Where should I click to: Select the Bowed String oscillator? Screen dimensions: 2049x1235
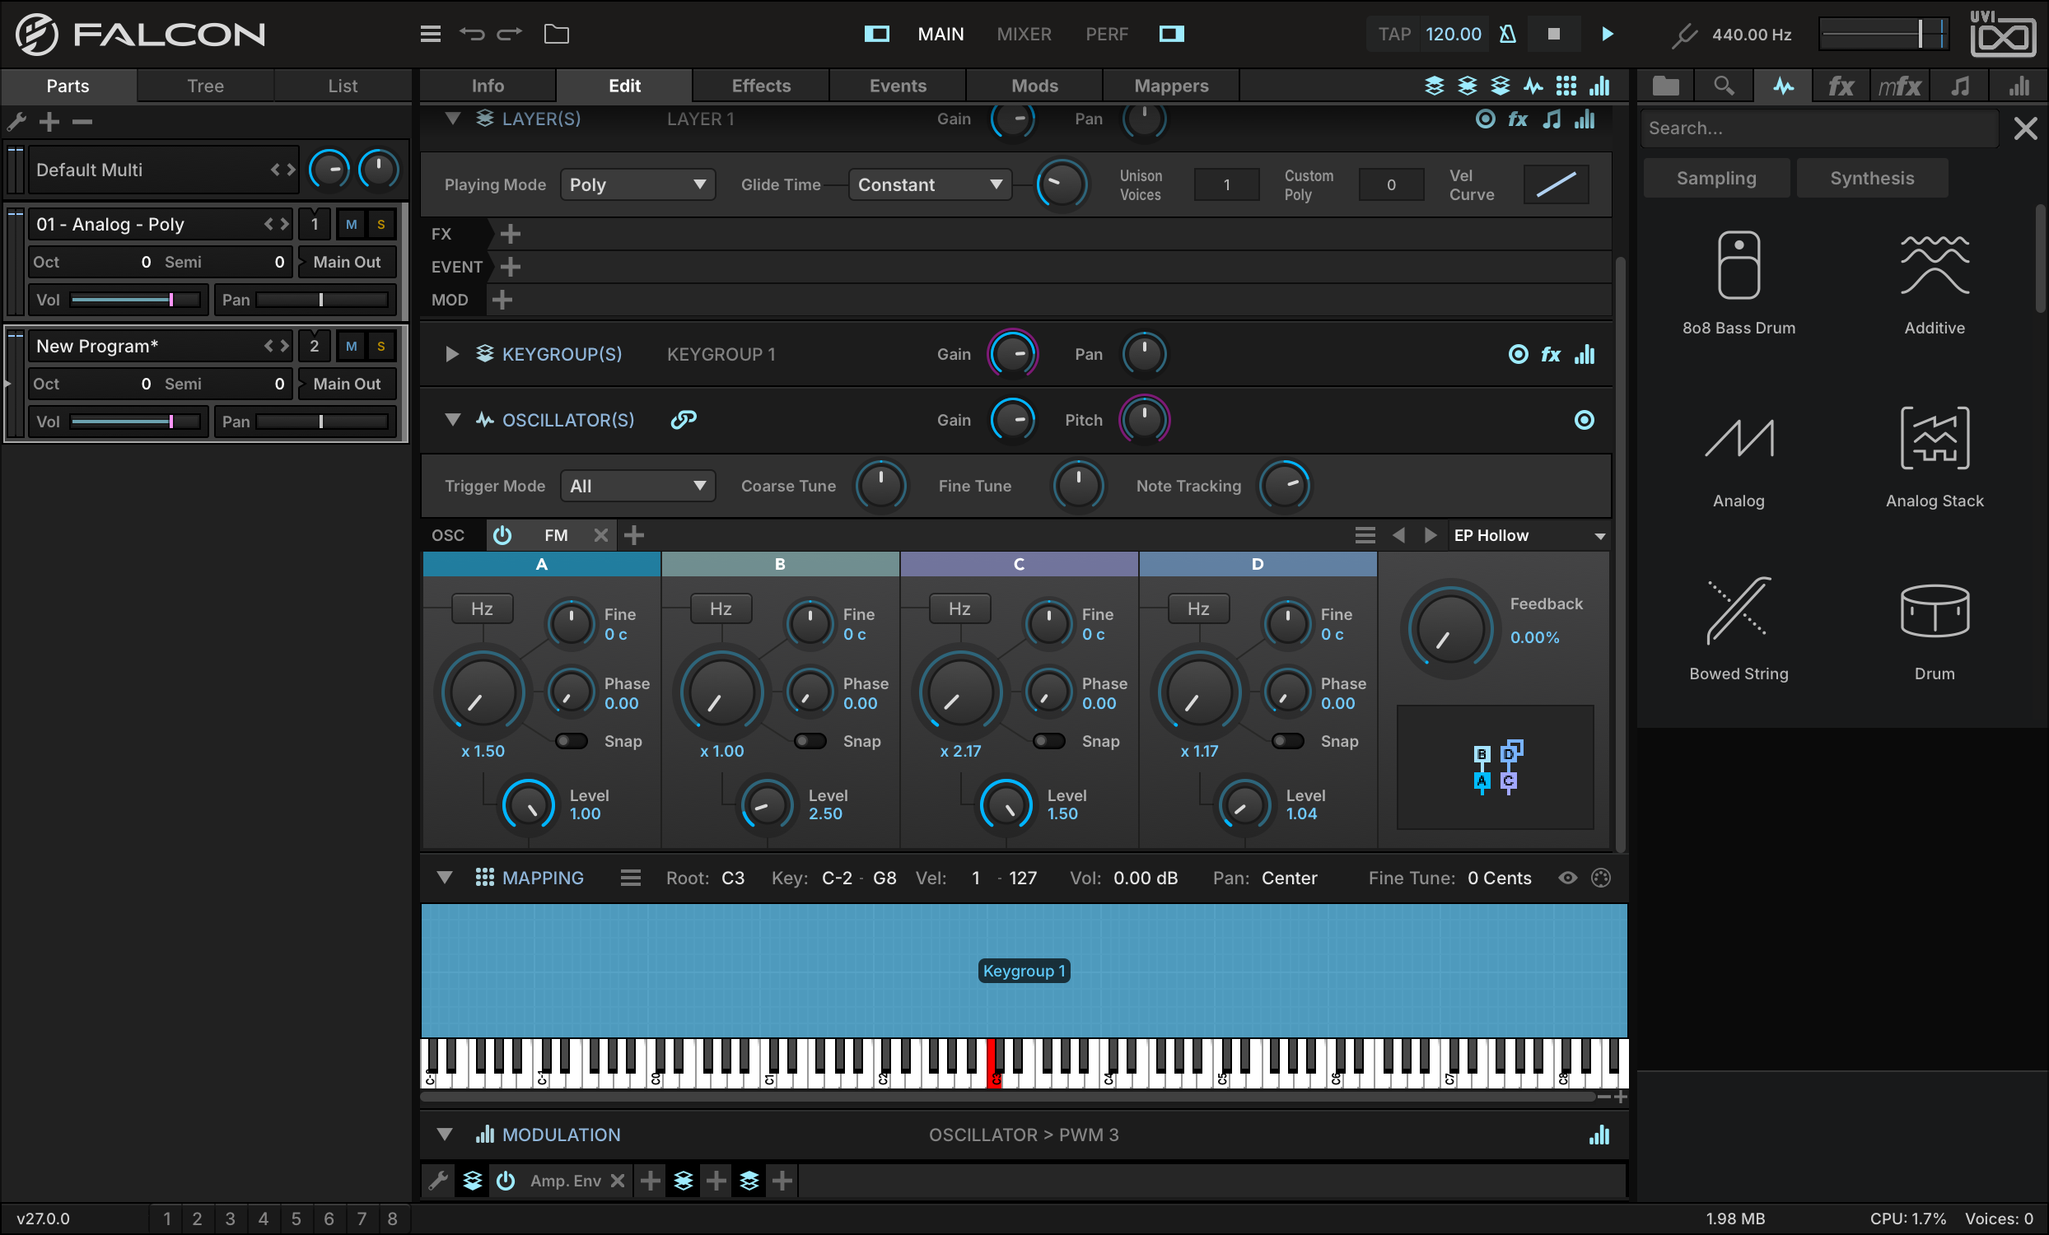tap(1738, 628)
